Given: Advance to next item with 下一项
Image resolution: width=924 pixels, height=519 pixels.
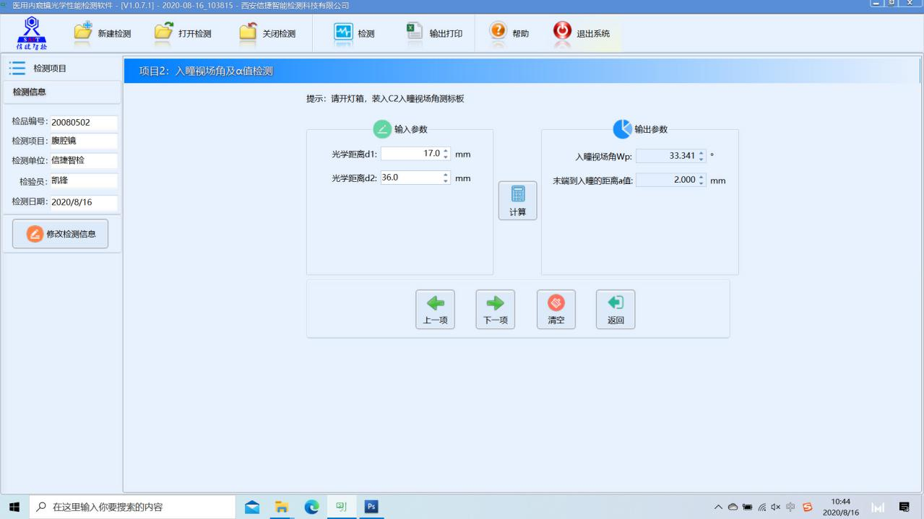Looking at the screenshot, I should tap(495, 310).
